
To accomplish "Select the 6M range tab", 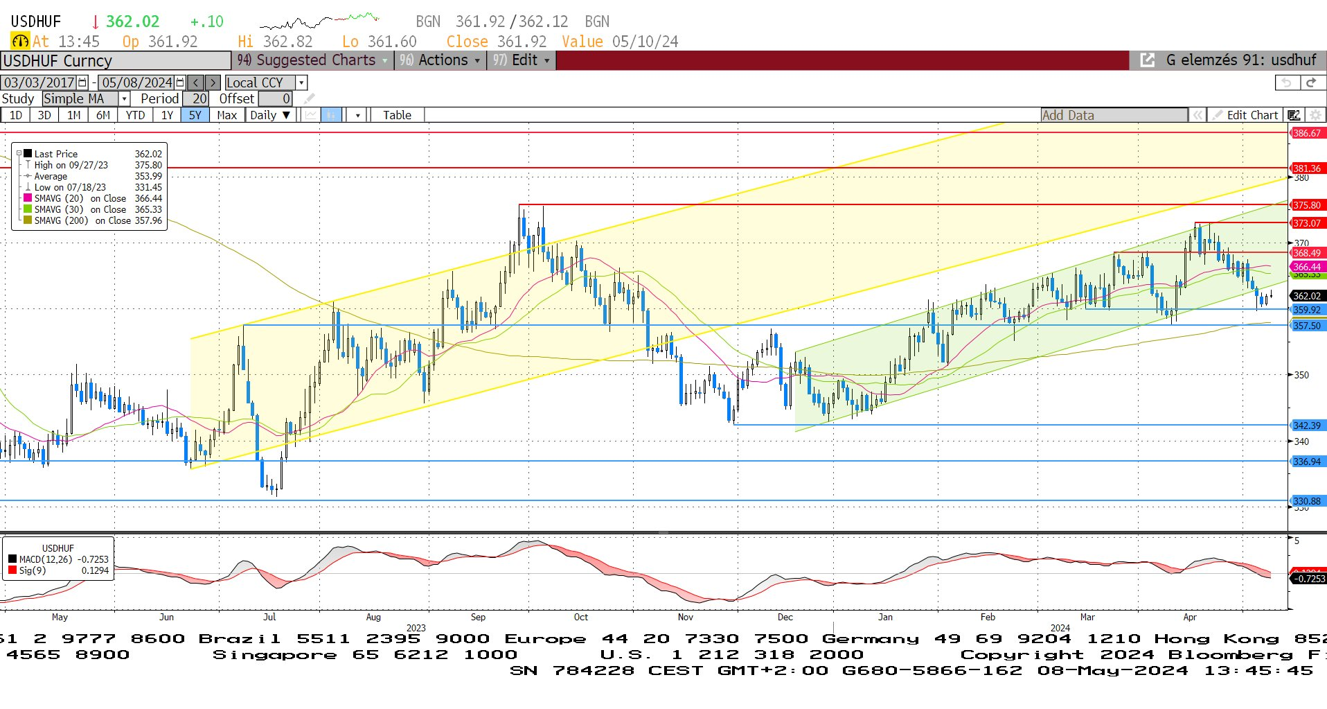I will (x=103, y=115).
